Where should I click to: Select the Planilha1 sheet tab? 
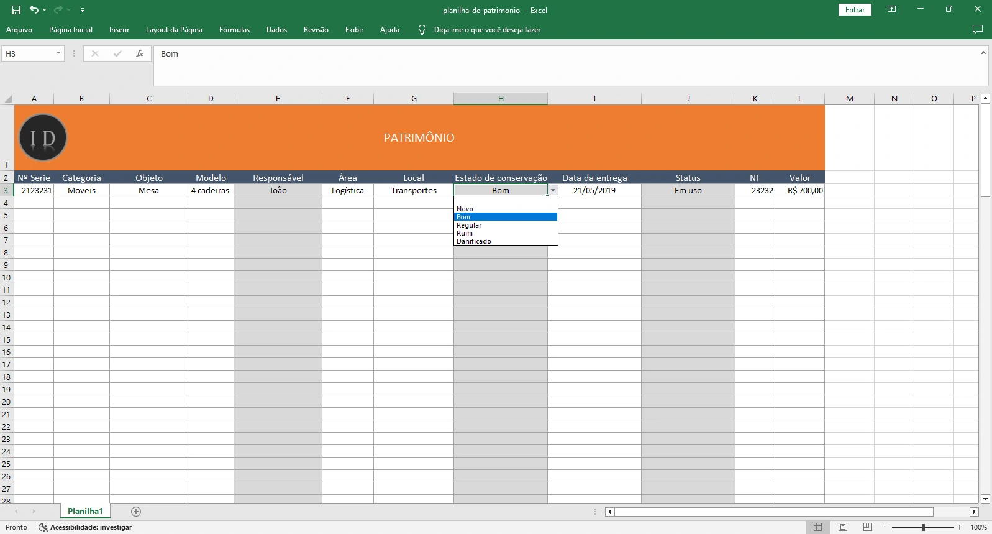point(85,511)
